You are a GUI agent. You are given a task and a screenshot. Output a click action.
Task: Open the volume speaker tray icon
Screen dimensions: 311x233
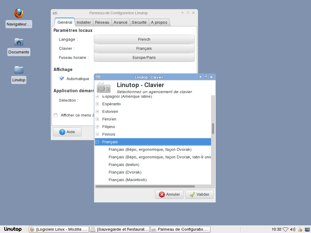(292, 229)
